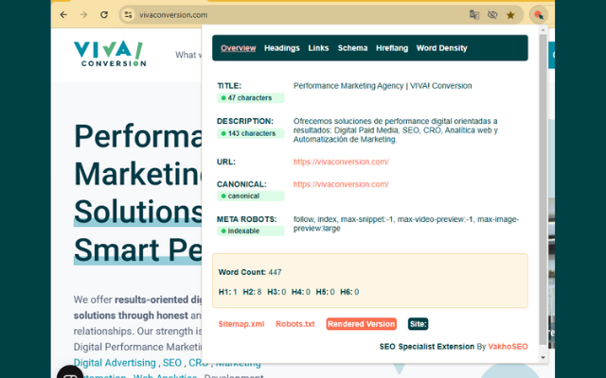Click the 'H4: 0' heading count
The height and width of the screenshot is (378, 606).
(301, 292)
